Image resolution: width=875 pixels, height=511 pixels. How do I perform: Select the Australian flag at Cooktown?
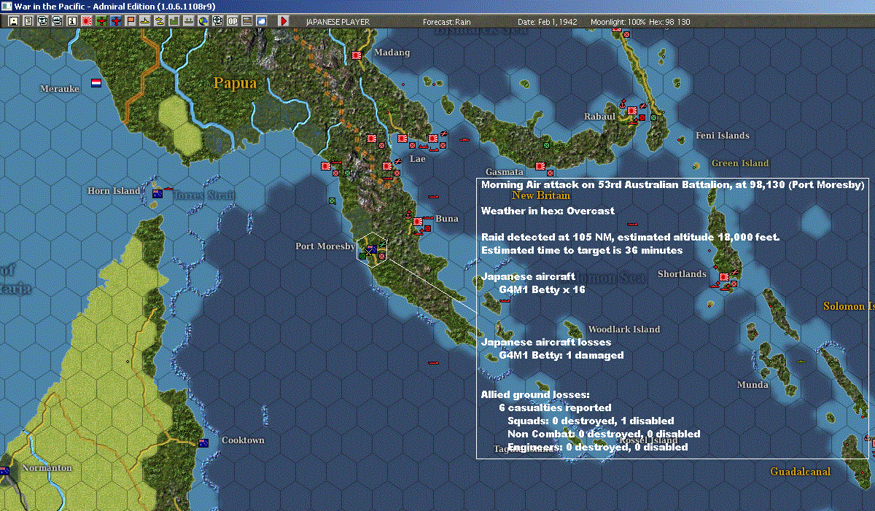[203, 442]
